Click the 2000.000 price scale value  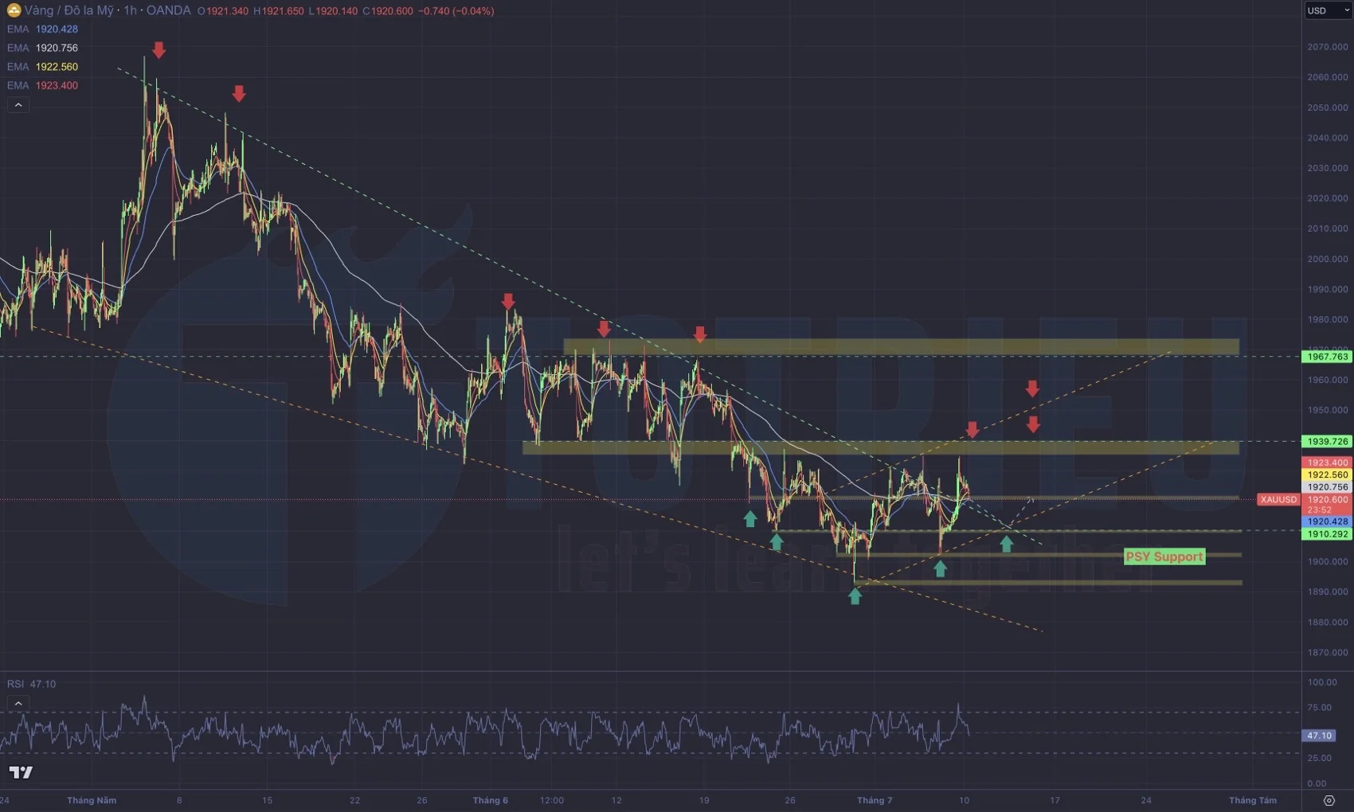1327,259
